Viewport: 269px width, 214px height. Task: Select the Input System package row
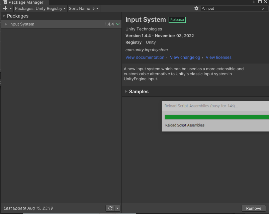61,24
